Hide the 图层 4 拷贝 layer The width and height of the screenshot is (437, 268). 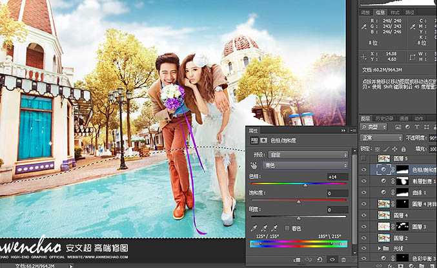point(363,204)
